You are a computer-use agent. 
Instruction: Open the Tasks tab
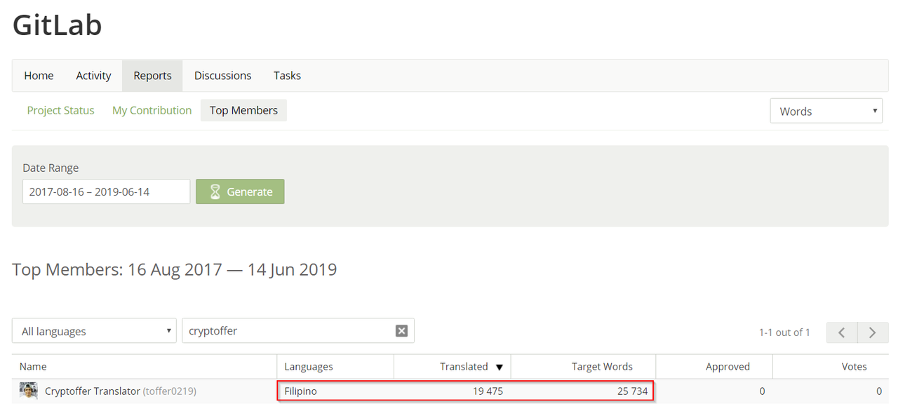pyautogui.click(x=287, y=76)
